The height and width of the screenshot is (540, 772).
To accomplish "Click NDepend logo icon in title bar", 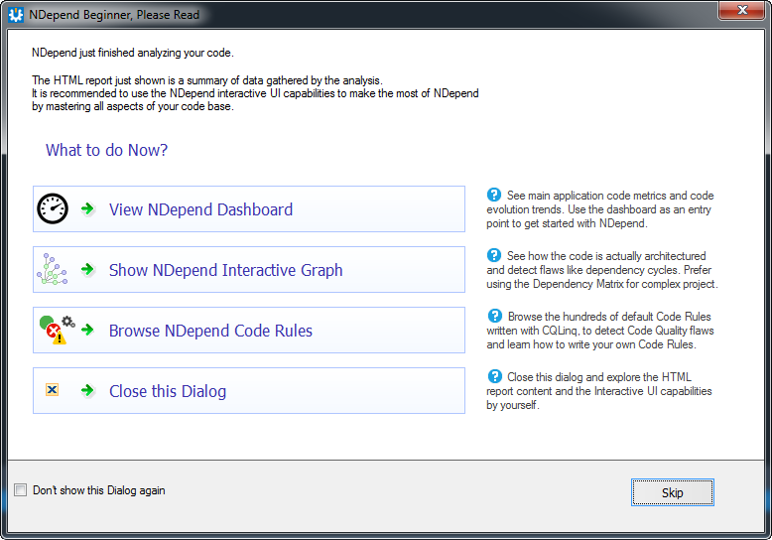I will tap(16, 15).
